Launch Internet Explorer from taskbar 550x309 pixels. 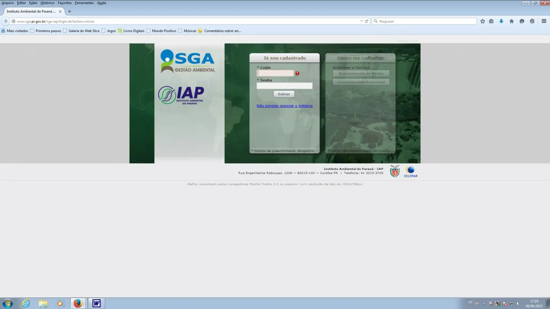coord(25,303)
